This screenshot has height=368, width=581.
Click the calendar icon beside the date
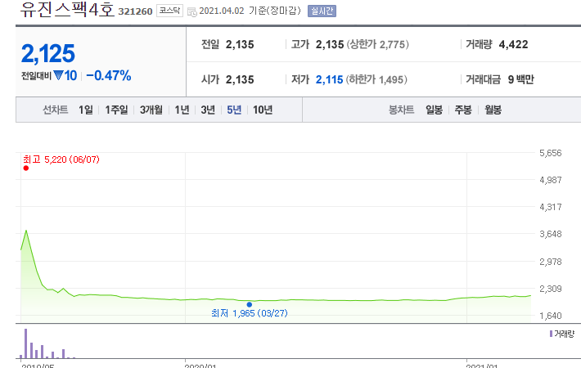tap(192, 11)
